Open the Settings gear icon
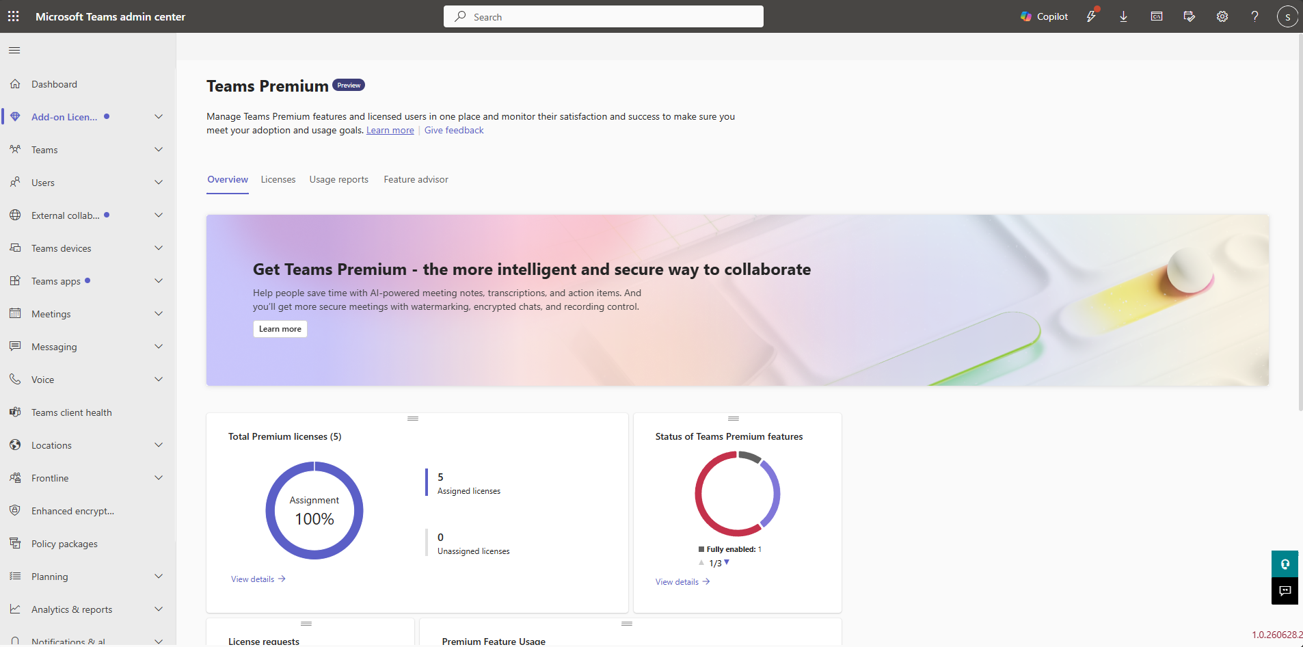Viewport: 1303px width, 647px height. pos(1222,16)
